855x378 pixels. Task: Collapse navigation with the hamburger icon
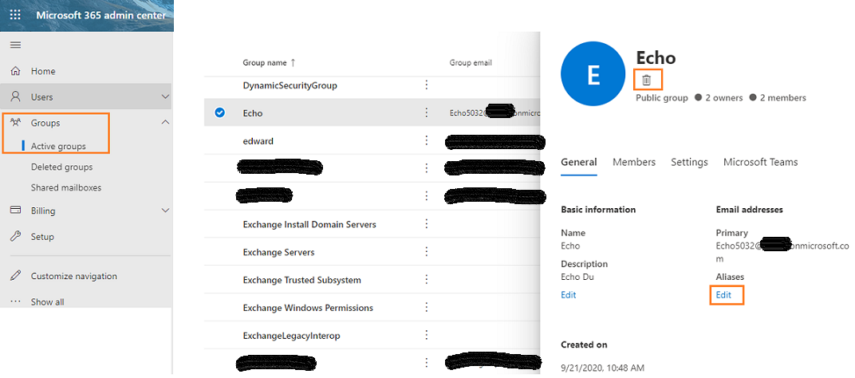16,45
